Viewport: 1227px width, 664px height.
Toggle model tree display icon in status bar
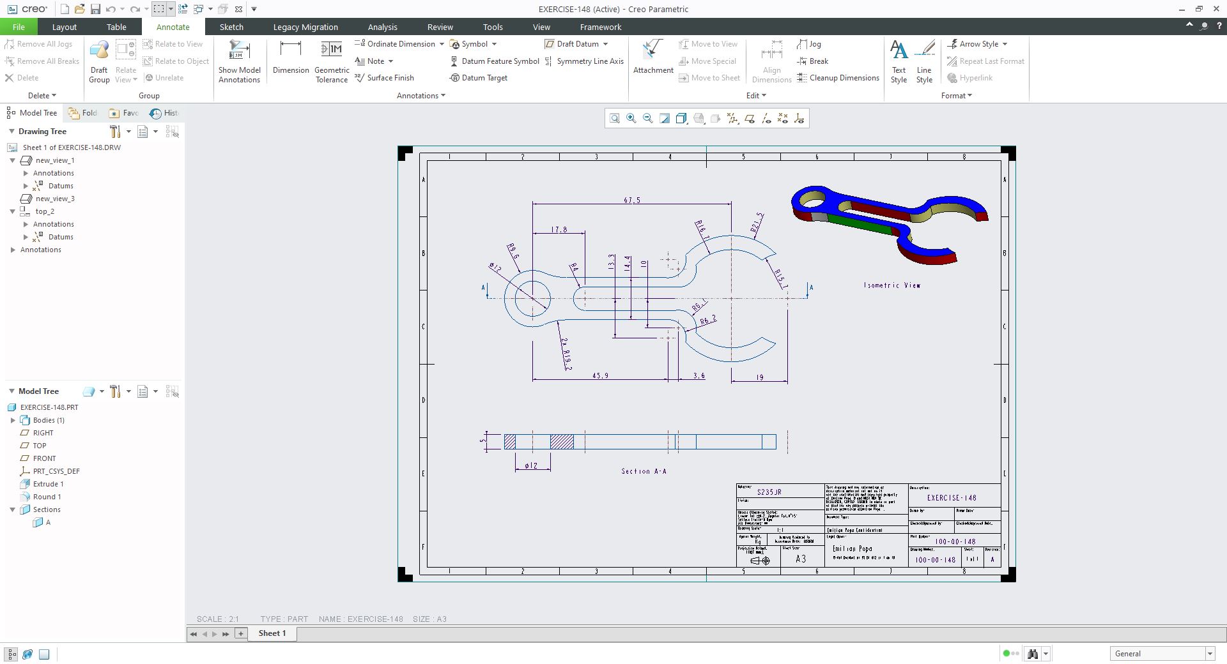pyautogui.click(x=12, y=654)
